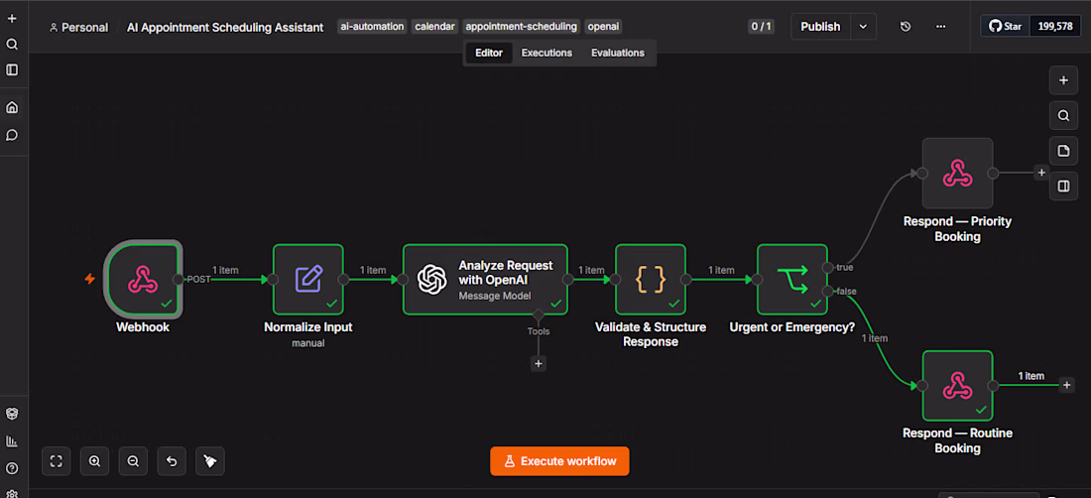Add a node after Routine Booking output
This screenshot has height=498, width=1091.
click(1066, 385)
